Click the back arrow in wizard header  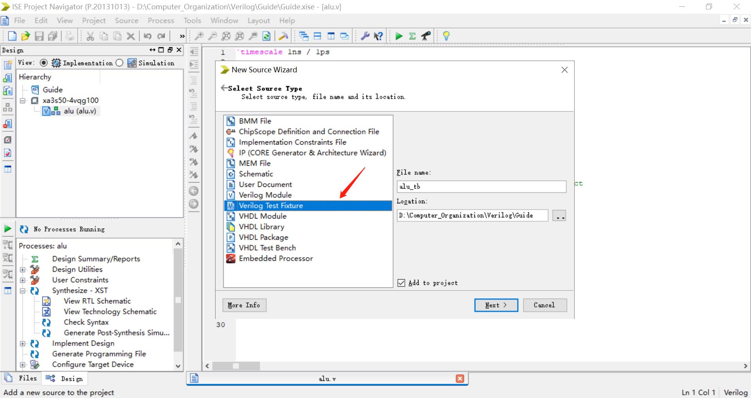(224, 88)
